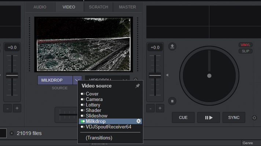The width and height of the screenshot is (261, 146).
Task: Click the right deck pitch slider handle
Action: click(x=155, y=75)
